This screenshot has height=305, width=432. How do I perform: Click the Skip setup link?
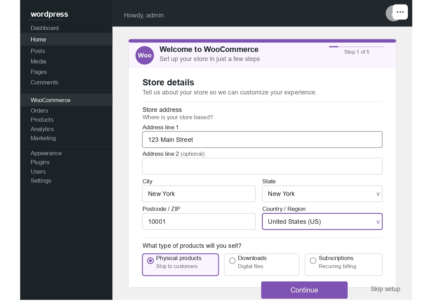pyautogui.click(x=385, y=289)
